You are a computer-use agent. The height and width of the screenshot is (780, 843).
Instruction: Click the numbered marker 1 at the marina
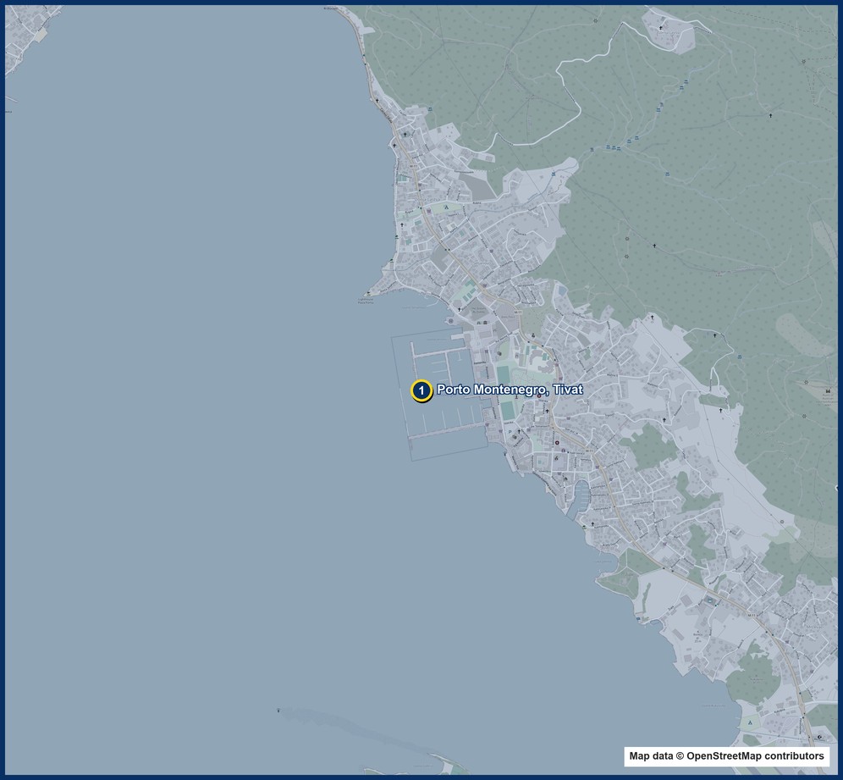(x=421, y=390)
